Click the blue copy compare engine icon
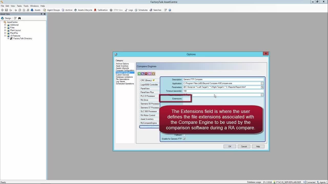Screen dimensions: 328x184 [143, 74]
